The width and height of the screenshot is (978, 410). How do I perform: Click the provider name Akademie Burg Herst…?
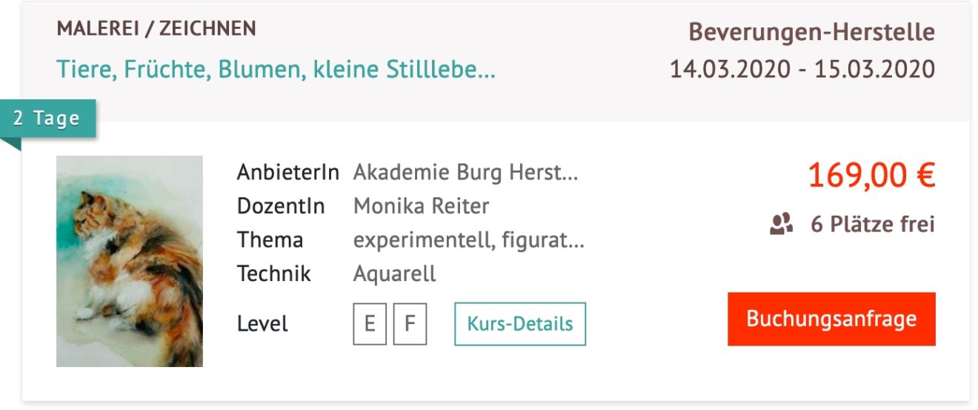coord(465,173)
